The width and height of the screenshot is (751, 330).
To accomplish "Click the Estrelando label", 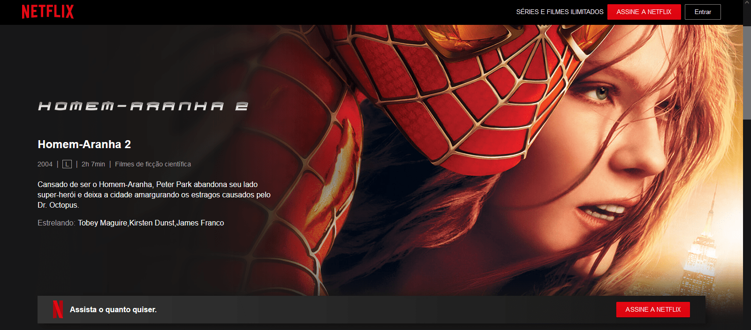I will click(56, 223).
